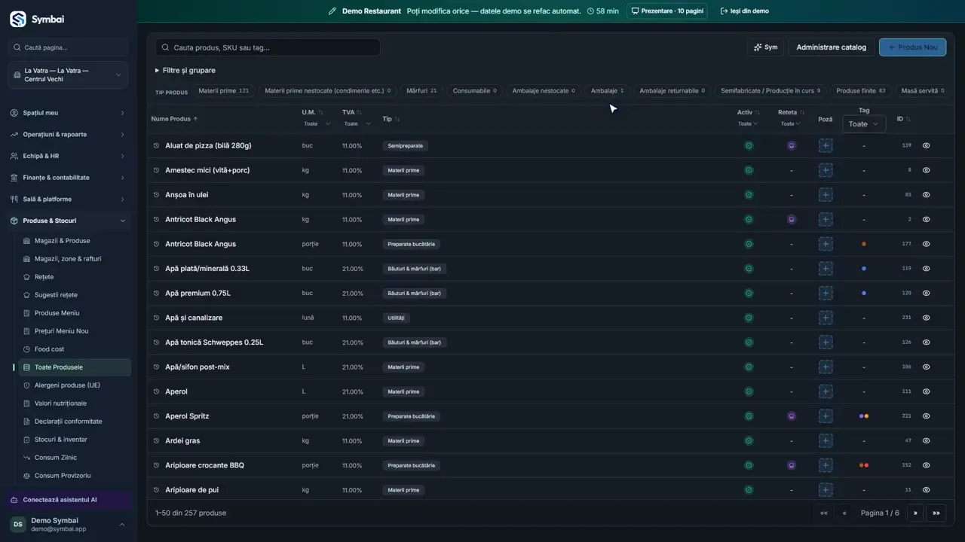Open the Tag Toate dropdown
The height and width of the screenshot is (542, 965).
pyautogui.click(x=863, y=124)
